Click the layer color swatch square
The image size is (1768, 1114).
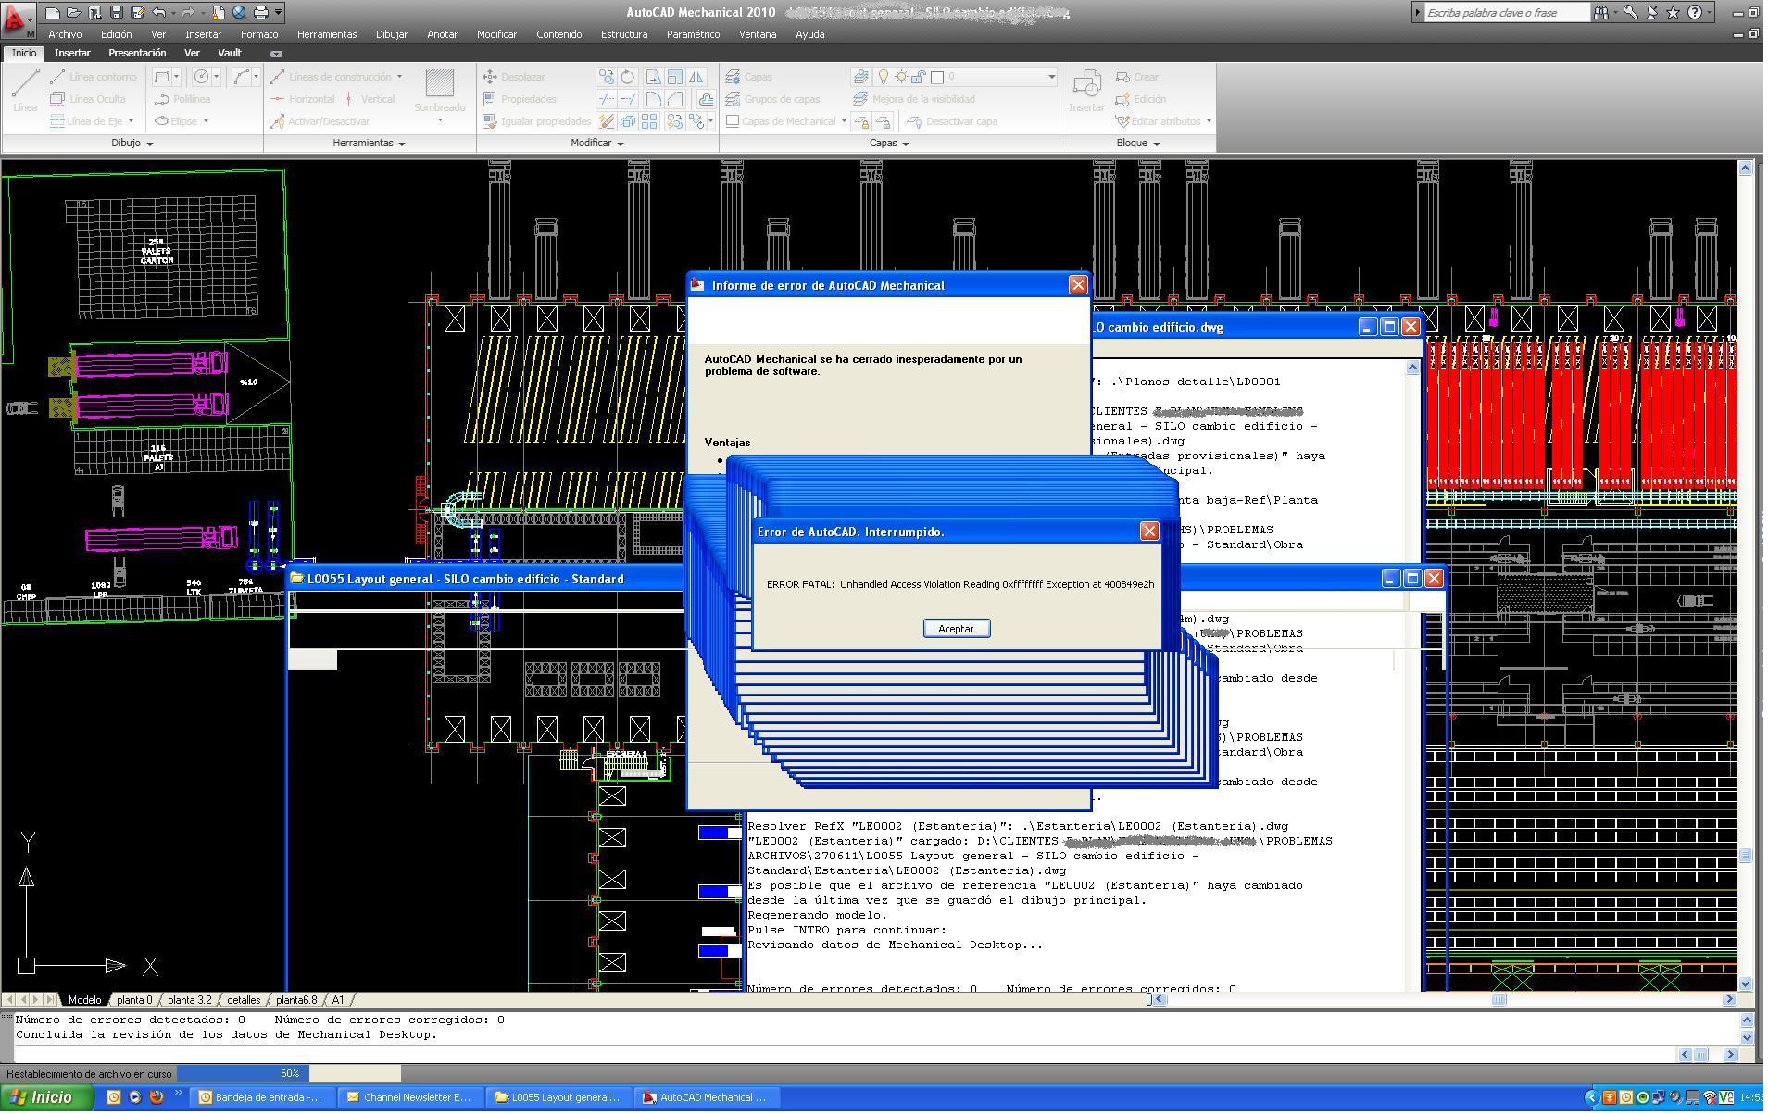(936, 77)
